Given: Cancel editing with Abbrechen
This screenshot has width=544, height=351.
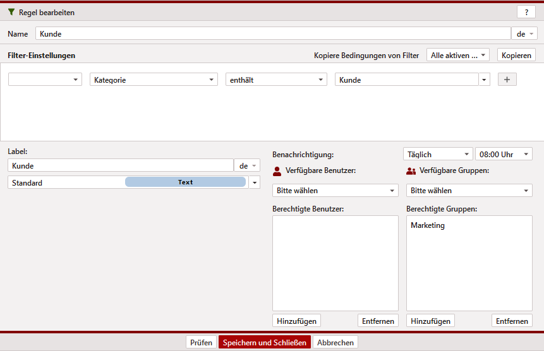Looking at the screenshot, I should [x=335, y=342].
